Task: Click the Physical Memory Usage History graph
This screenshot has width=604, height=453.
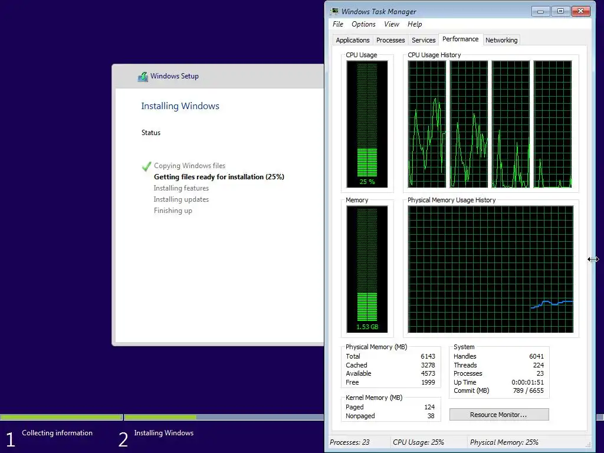Action: tap(491, 269)
